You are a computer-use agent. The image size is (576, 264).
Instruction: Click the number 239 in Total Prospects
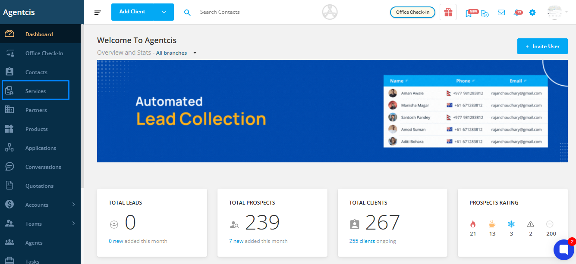click(x=262, y=223)
